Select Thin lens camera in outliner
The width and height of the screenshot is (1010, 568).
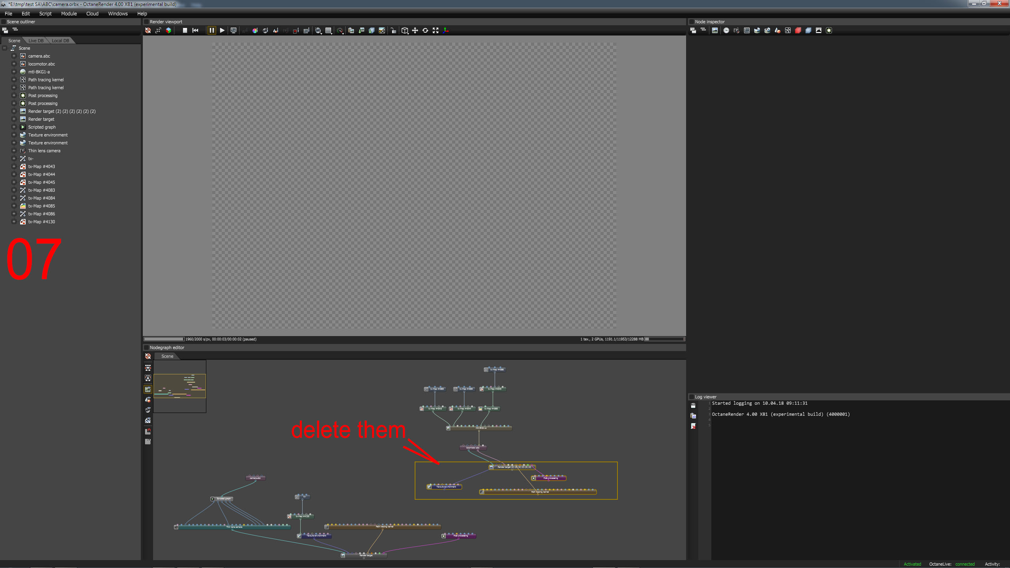point(44,151)
